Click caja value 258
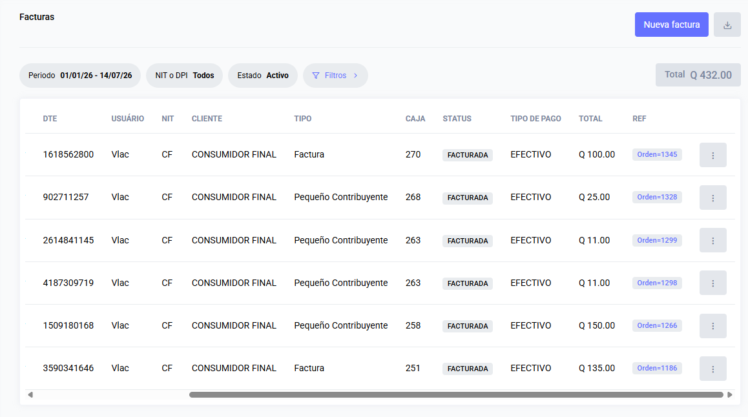The height and width of the screenshot is (417, 748). tap(413, 325)
